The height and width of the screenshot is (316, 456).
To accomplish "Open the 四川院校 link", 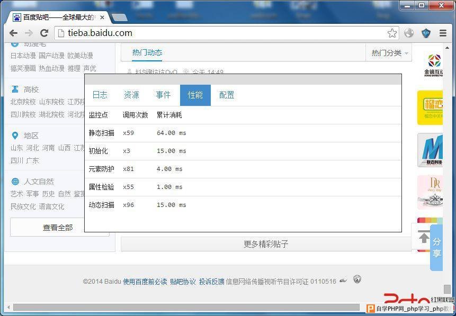I will [23, 114].
